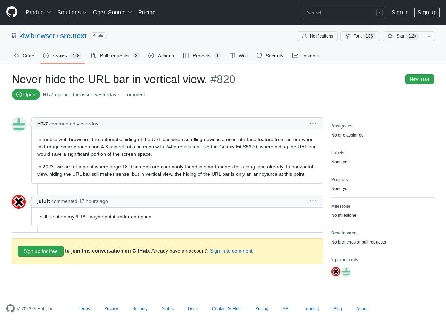
Task: Open the Privacy footer link
Action: (x=111, y=309)
